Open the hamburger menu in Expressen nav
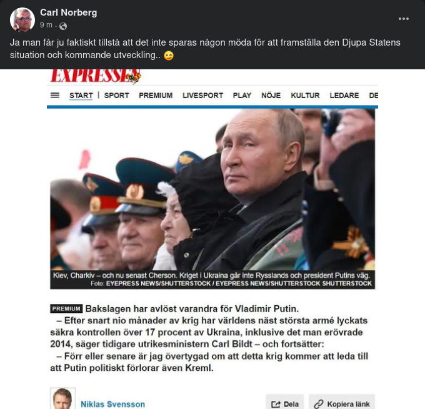 (x=55, y=96)
